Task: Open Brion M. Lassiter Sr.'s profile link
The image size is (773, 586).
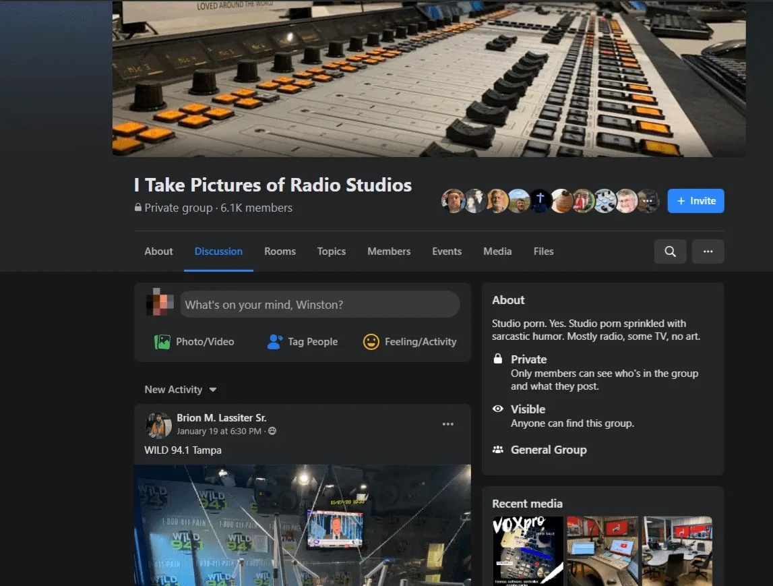Action: point(222,417)
